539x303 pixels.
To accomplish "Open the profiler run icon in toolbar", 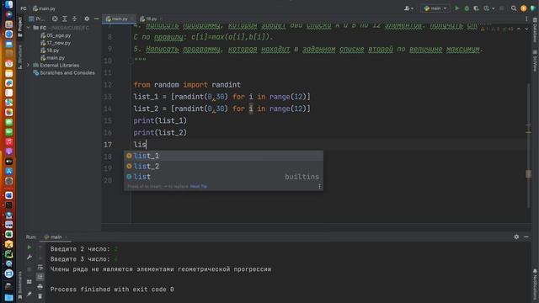I will 487,8.
